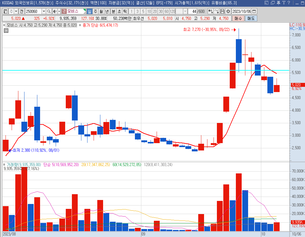305x237 pixels.
Task: Open the calendar date picker icon
Action: point(254,12)
